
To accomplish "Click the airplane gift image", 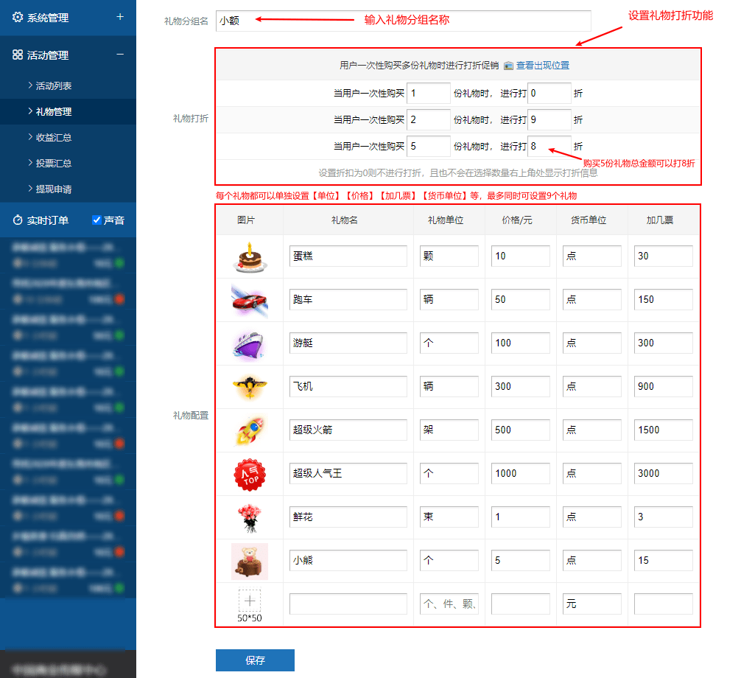I will point(250,387).
